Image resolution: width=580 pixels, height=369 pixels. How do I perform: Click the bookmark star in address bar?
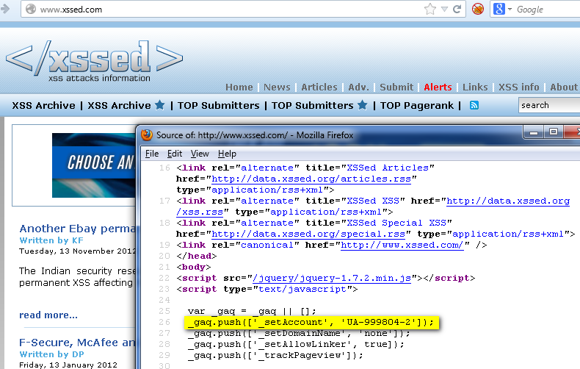(x=429, y=9)
